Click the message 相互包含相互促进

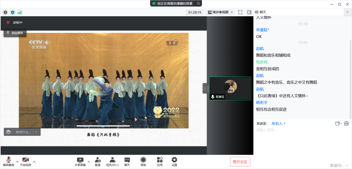pyautogui.click(x=271, y=110)
